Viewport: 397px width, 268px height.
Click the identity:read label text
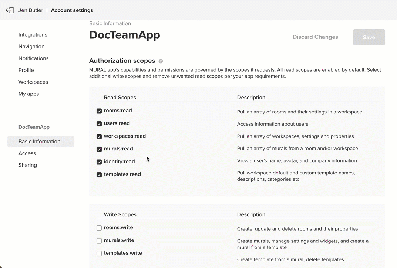[119, 162]
